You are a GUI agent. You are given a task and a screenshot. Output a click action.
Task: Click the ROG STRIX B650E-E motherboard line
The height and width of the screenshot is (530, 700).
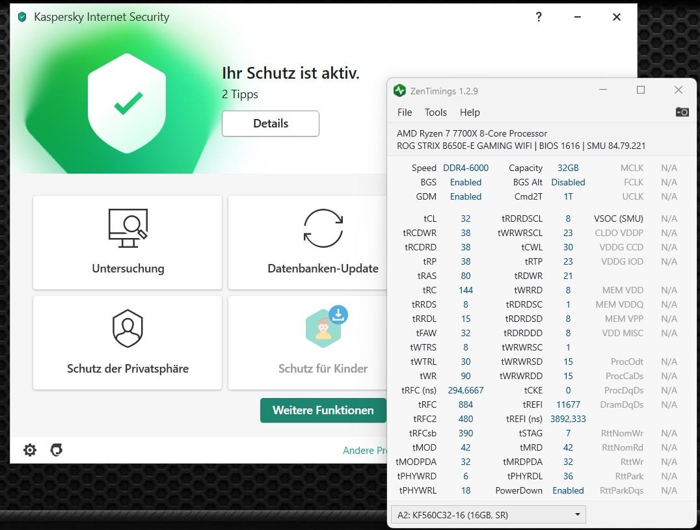pos(521,146)
